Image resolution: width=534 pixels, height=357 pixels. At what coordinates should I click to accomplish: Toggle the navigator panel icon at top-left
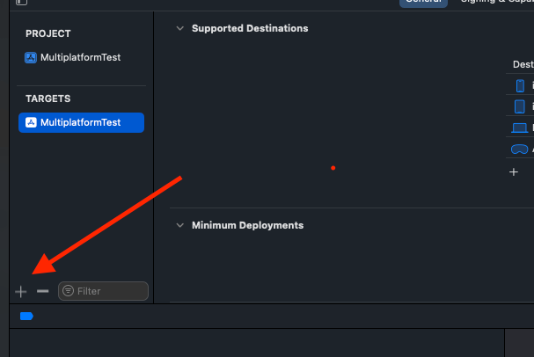[x=21, y=2]
